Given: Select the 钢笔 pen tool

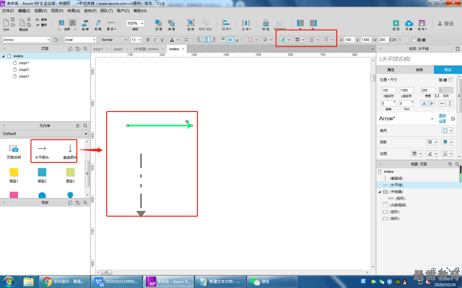Looking at the screenshot, I should click(x=98, y=25).
